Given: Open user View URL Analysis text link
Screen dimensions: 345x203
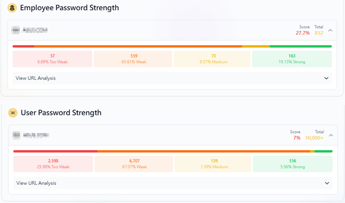Looking at the screenshot, I should pos(36,183).
